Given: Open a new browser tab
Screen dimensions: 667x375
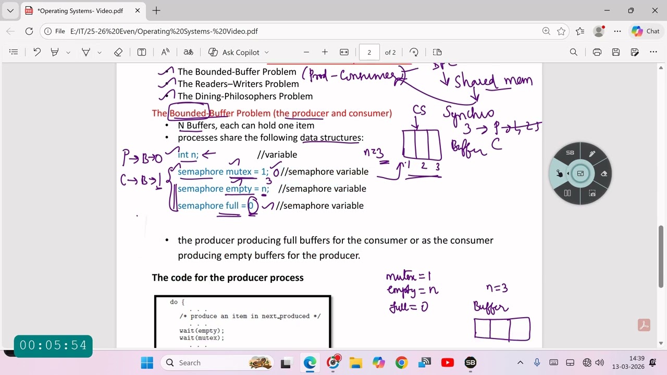Looking at the screenshot, I should tap(156, 10).
